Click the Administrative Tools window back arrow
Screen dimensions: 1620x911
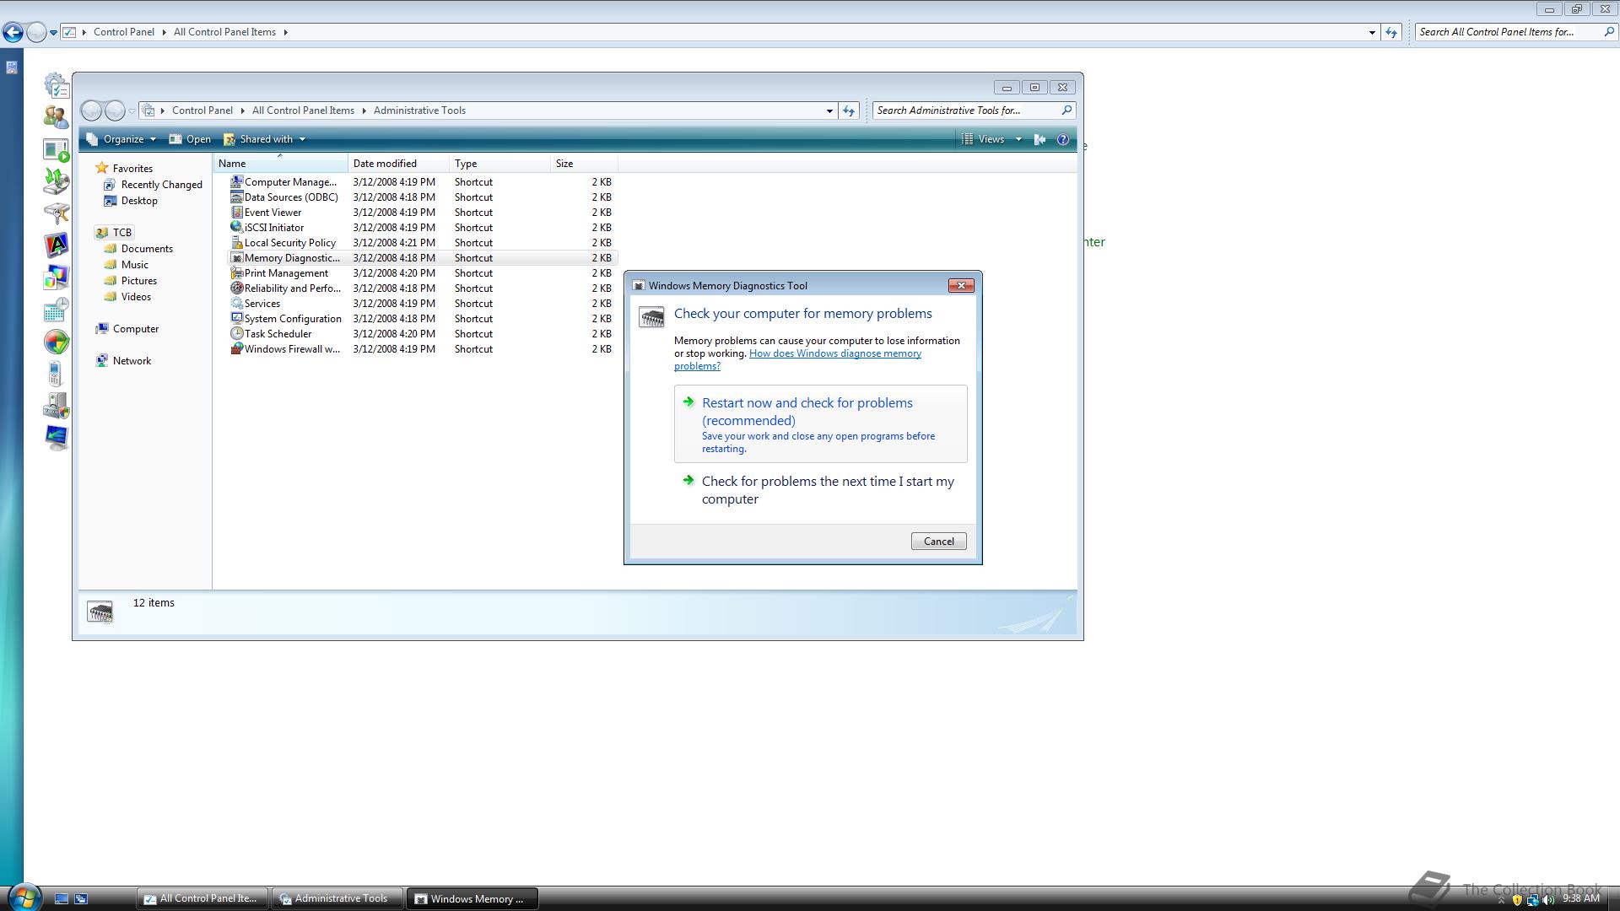[x=91, y=111]
